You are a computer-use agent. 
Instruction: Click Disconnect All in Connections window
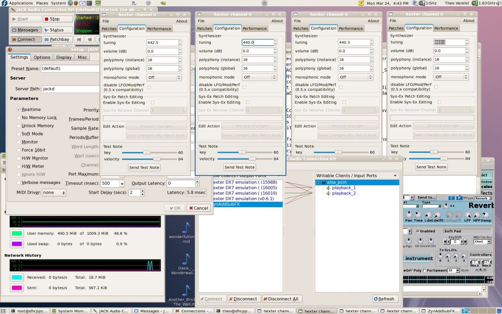tap(282, 299)
